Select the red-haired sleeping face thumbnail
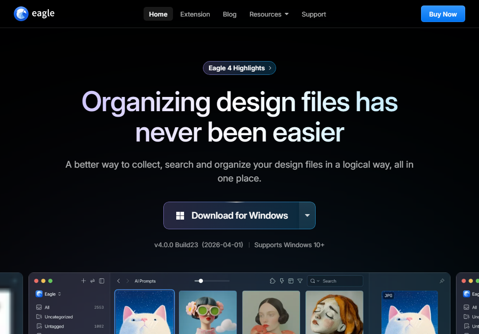The image size is (479, 334). pyautogui.click(x=334, y=312)
